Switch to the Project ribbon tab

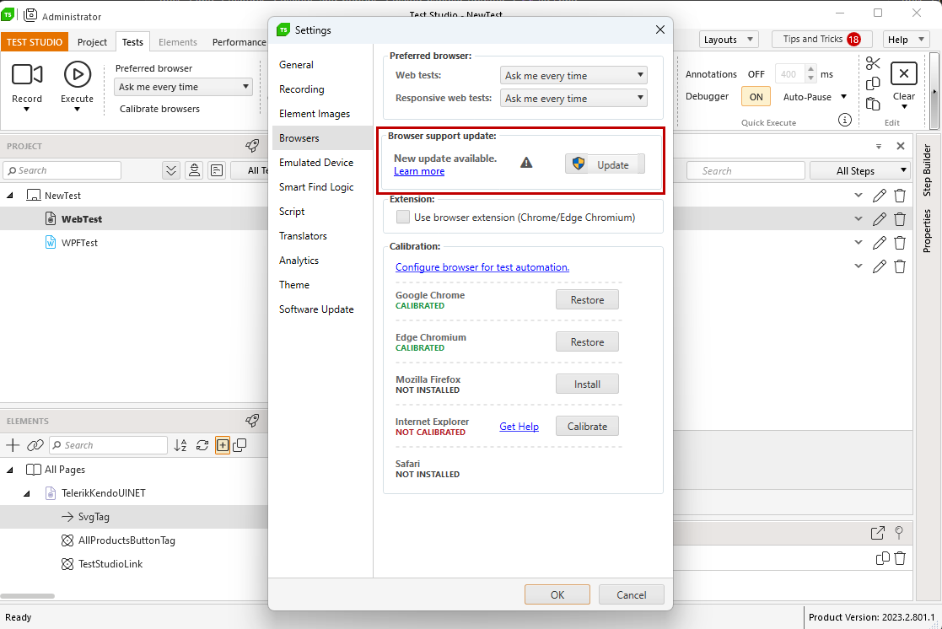[x=92, y=42]
